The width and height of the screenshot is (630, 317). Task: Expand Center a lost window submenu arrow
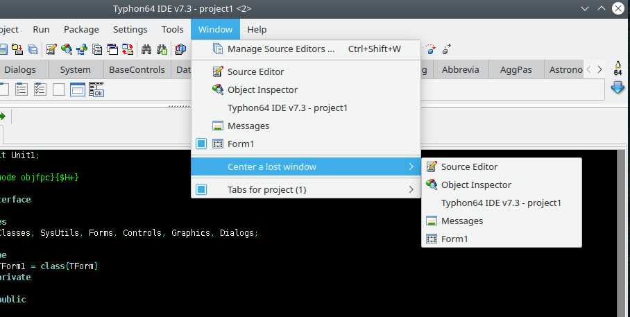coord(411,166)
